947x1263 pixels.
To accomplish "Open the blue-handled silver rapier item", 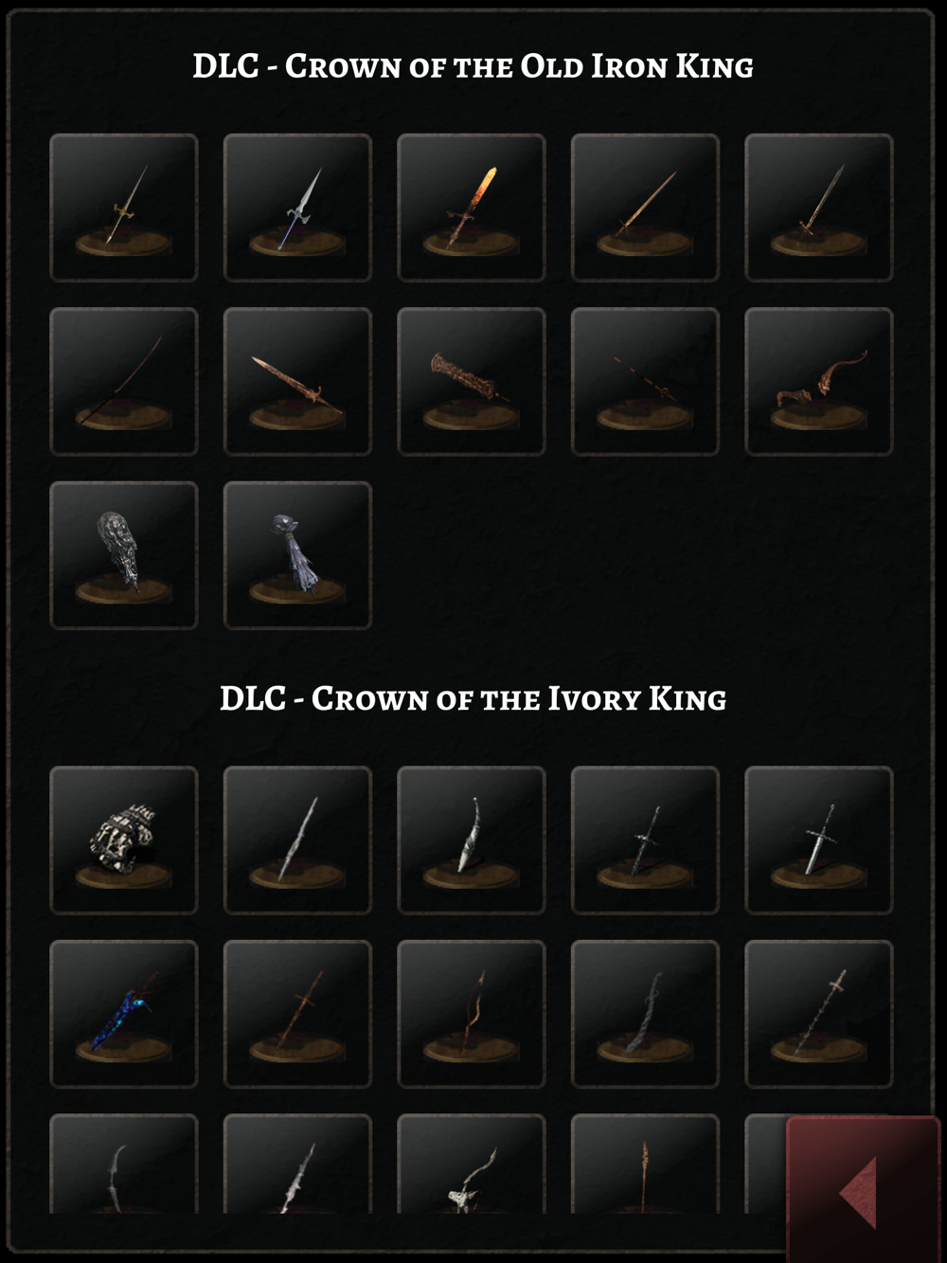I will point(297,207).
